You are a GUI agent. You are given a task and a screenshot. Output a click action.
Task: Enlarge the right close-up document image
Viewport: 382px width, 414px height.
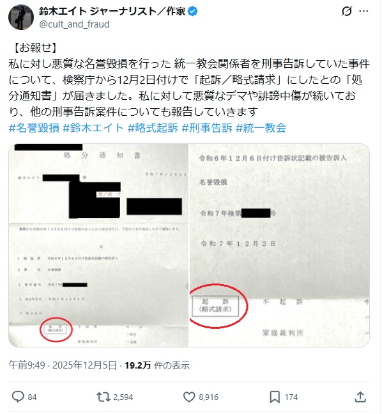pos(279,246)
